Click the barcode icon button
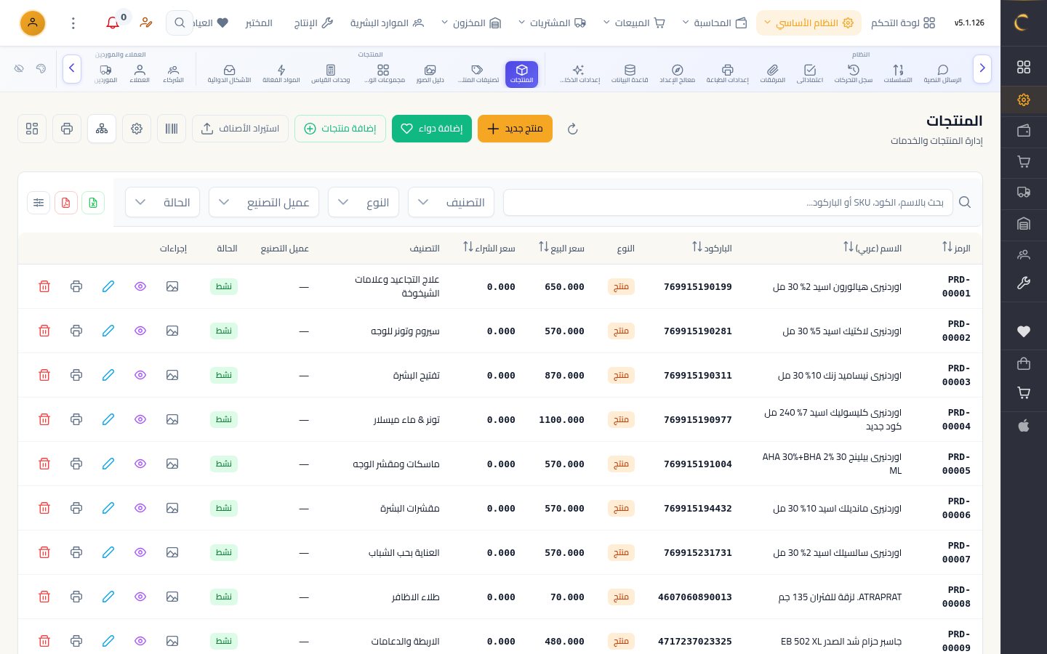 [x=172, y=129]
